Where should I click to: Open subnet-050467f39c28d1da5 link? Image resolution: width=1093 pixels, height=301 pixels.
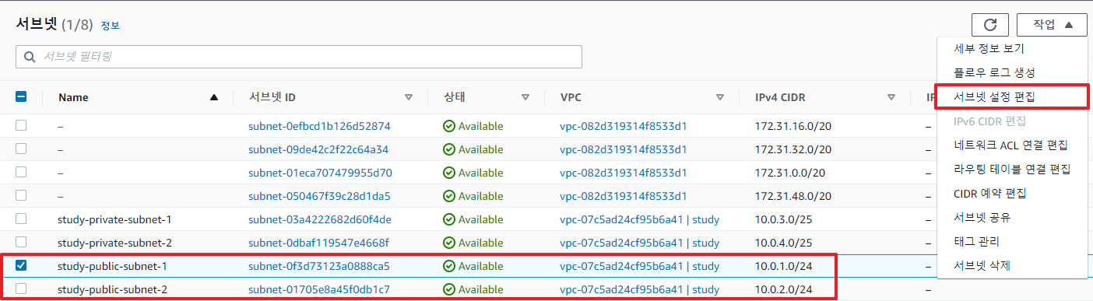click(319, 196)
